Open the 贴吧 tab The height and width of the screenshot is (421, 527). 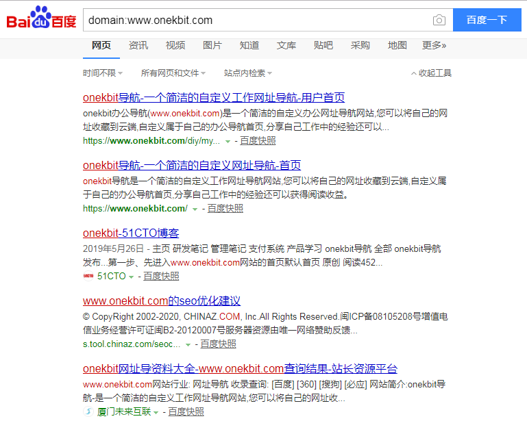323,45
